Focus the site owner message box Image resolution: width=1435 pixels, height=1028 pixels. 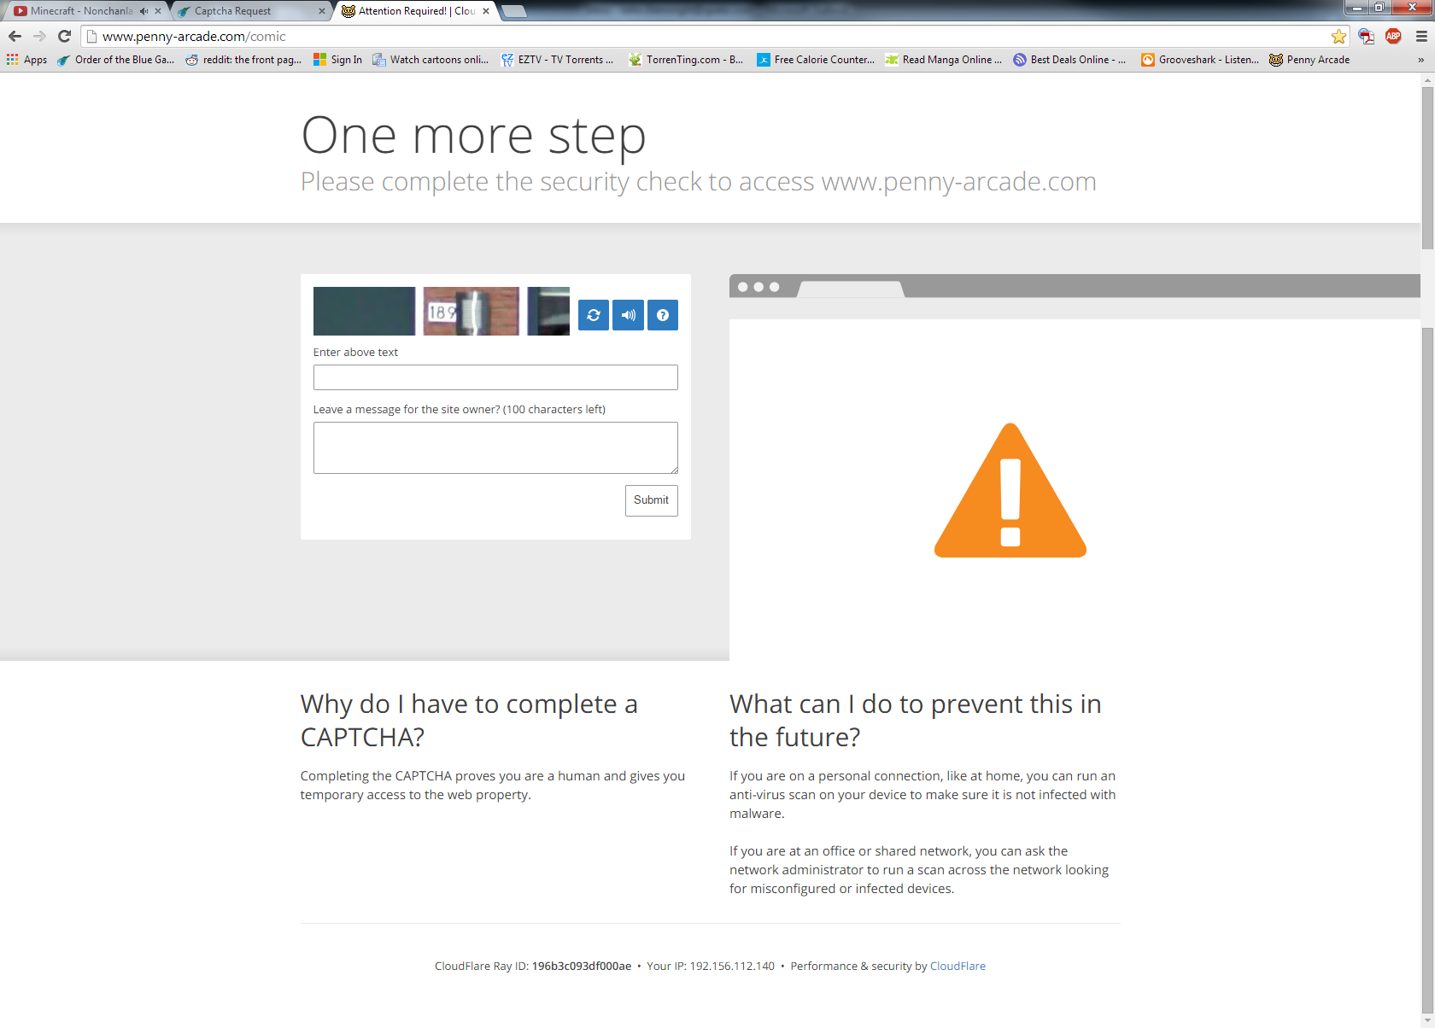495,447
